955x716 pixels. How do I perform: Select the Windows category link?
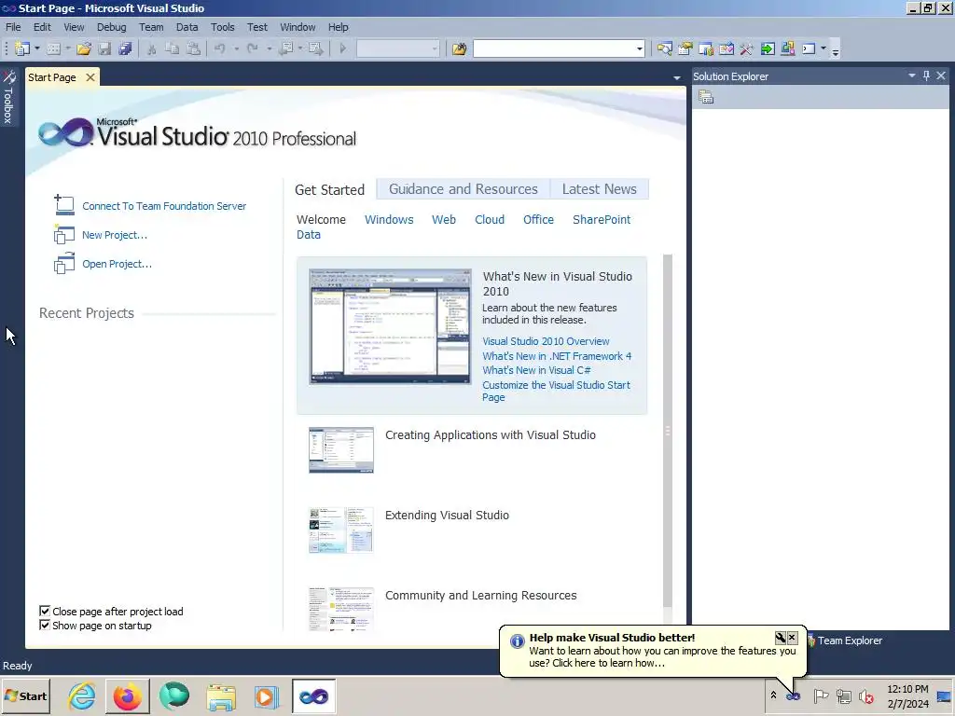click(x=389, y=220)
